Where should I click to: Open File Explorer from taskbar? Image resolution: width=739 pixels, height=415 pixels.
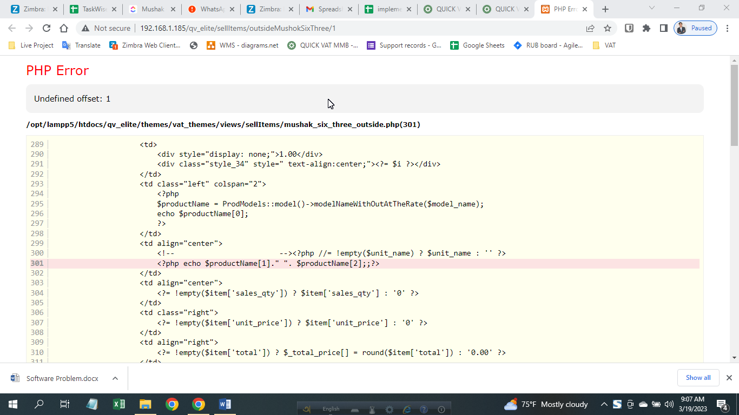[146, 404]
